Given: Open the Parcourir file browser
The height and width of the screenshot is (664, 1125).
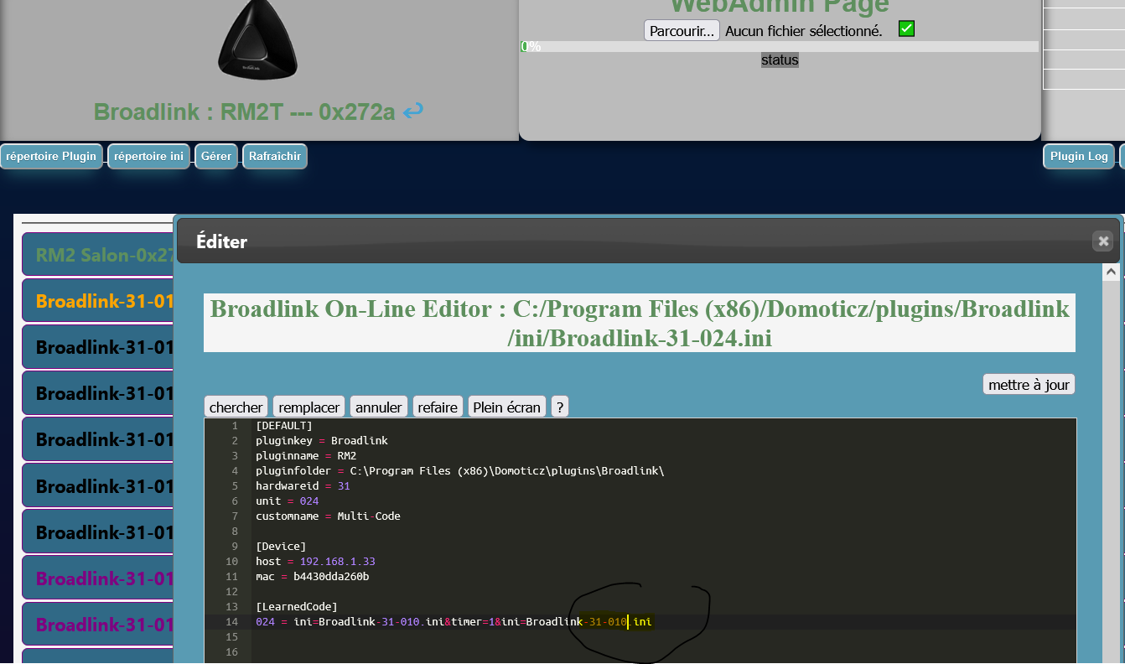Looking at the screenshot, I should (682, 31).
